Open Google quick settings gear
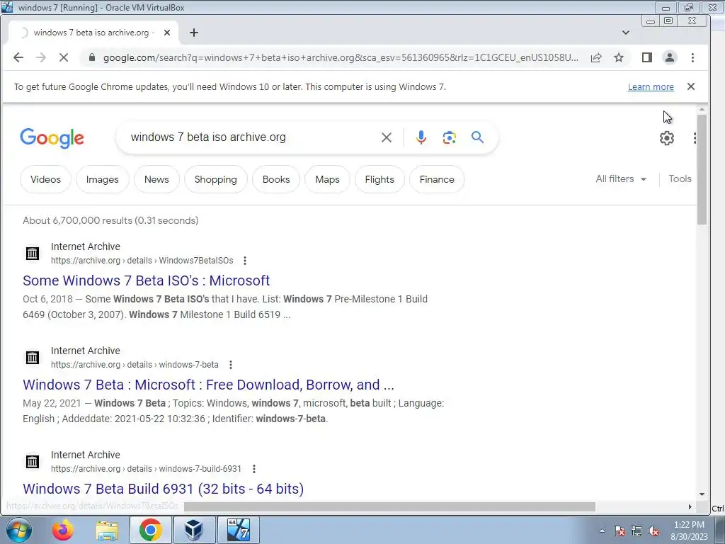Screen dimensions: 725x544 click(666, 138)
